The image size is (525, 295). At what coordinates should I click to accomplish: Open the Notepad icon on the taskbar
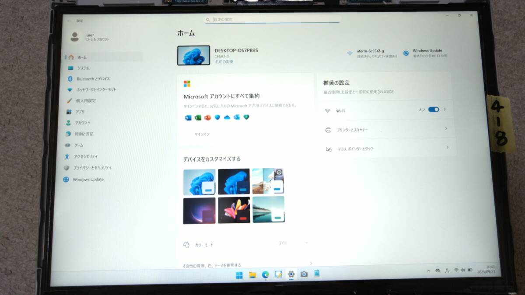[317, 274]
